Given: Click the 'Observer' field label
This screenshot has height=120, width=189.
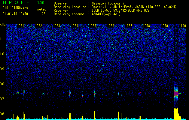Looking at the screenshot, I should [x=61, y=3].
